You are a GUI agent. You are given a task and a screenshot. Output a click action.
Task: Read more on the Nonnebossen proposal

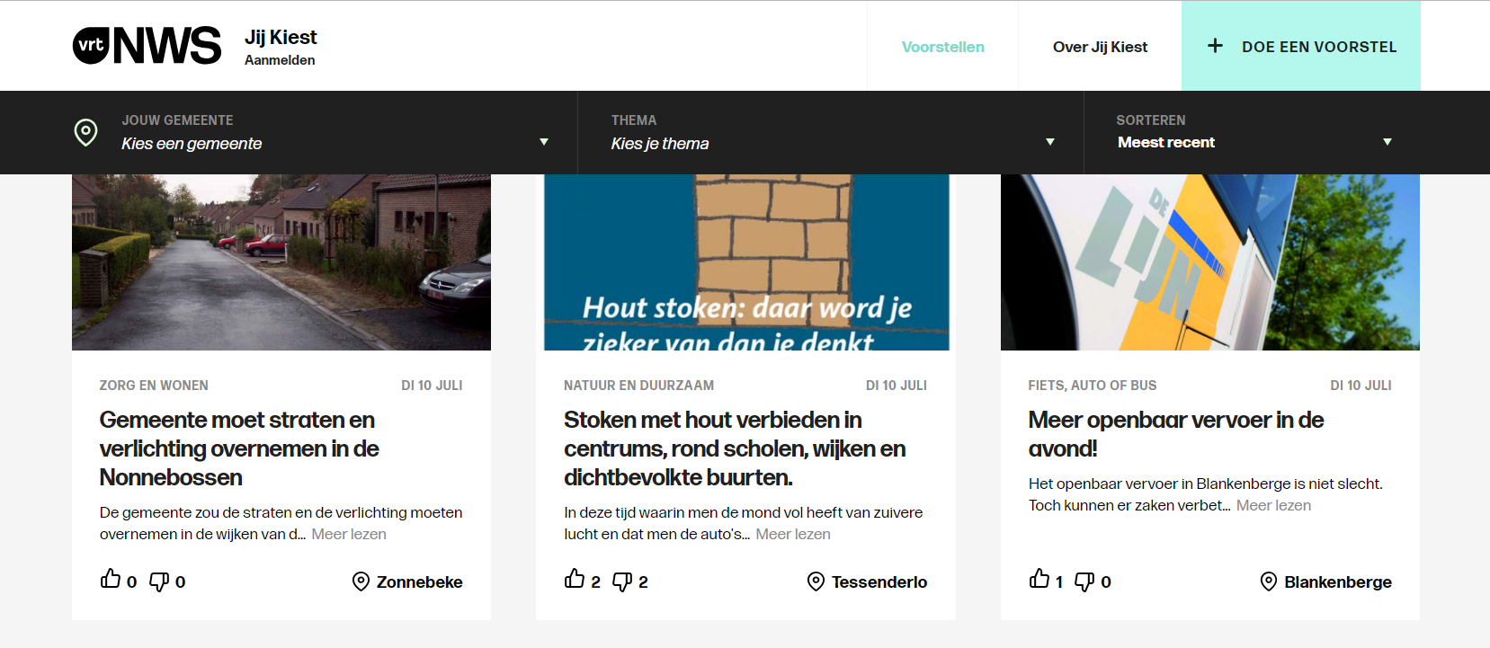tap(349, 534)
